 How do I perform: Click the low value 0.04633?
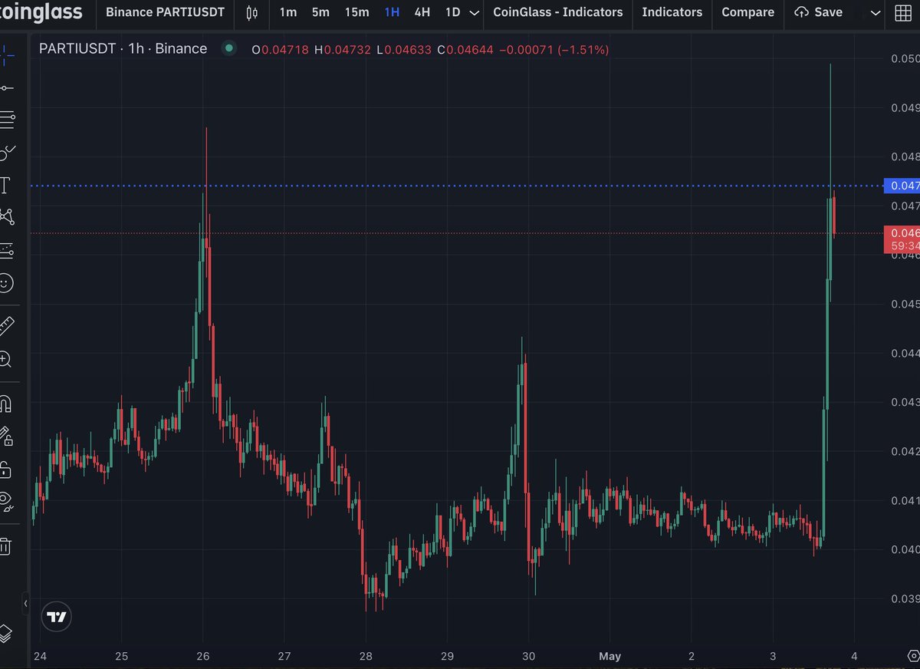click(x=407, y=49)
